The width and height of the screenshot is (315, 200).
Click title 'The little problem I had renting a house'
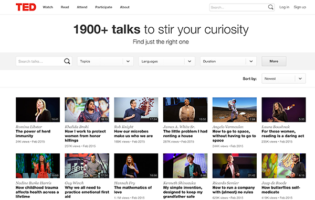point(185,134)
